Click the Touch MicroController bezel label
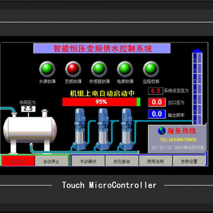Screen dimensions: 213x213 (109, 185)
